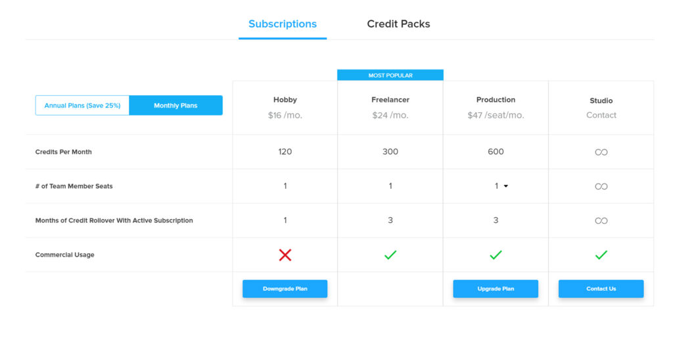Click the Downgrade Plan button
Image resolution: width=673 pixels, height=345 pixels.
[285, 289]
